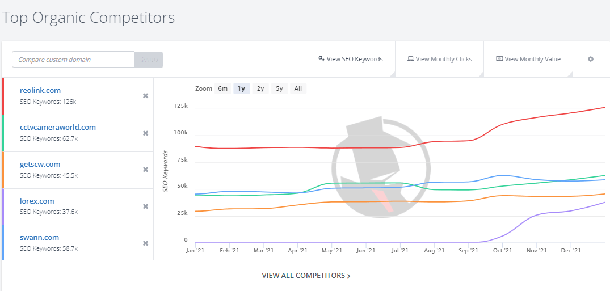Open chart settings gear icon

591,59
